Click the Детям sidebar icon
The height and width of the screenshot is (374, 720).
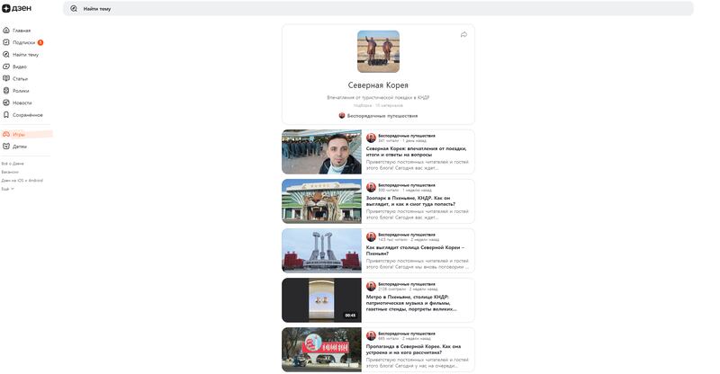pyautogui.click(x=6, y=146)
